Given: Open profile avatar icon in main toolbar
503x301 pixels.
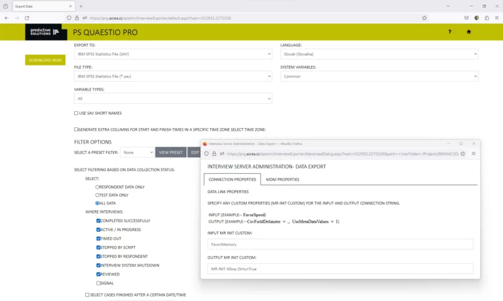Looking at the screenshot, I should pos(477,18).
